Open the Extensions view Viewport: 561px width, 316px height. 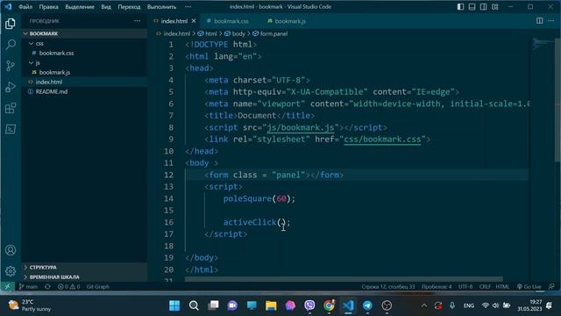[x=11, y=108]
